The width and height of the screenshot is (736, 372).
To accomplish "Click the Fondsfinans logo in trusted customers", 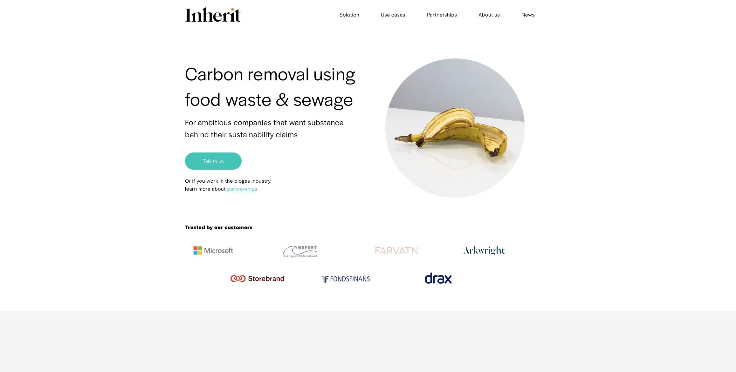I will click(x=346, y=279).
